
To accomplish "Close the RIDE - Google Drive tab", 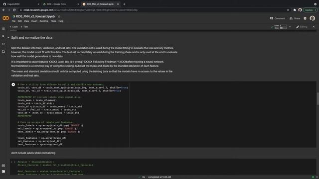I will [78, 4].
